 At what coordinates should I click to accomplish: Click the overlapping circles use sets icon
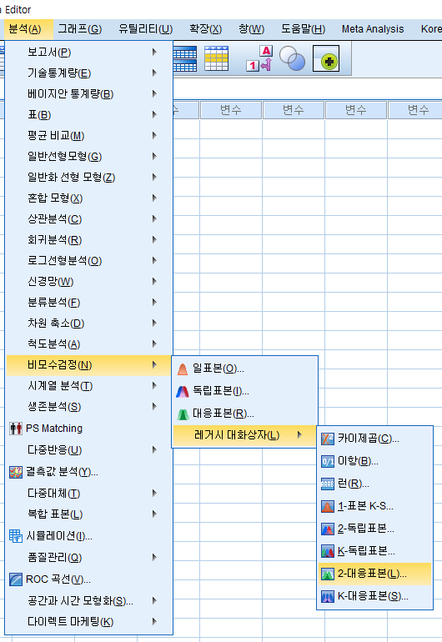tap(292, 58)
